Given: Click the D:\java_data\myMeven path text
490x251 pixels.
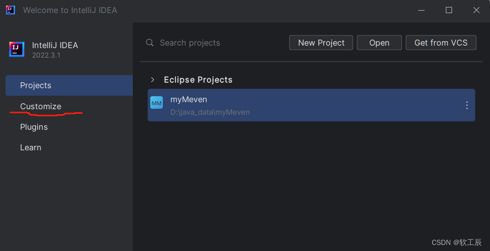Looking at the screenshot, I should click(210, 112).
